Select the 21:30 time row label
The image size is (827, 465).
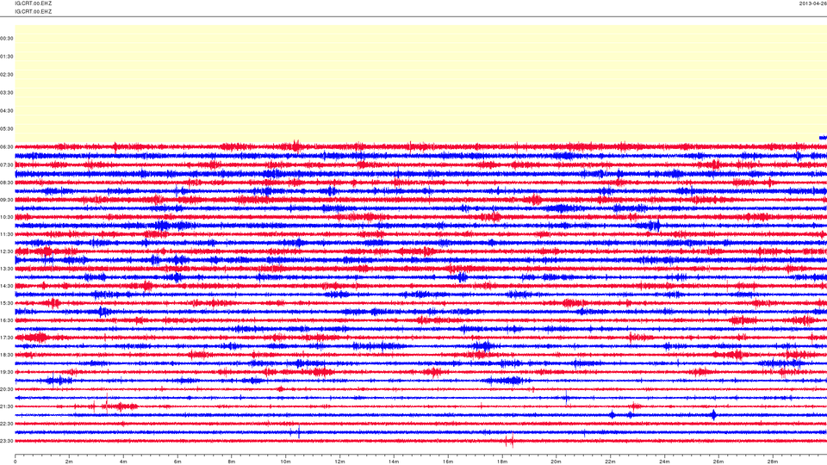pyautogui.click(x=7, y=406)
